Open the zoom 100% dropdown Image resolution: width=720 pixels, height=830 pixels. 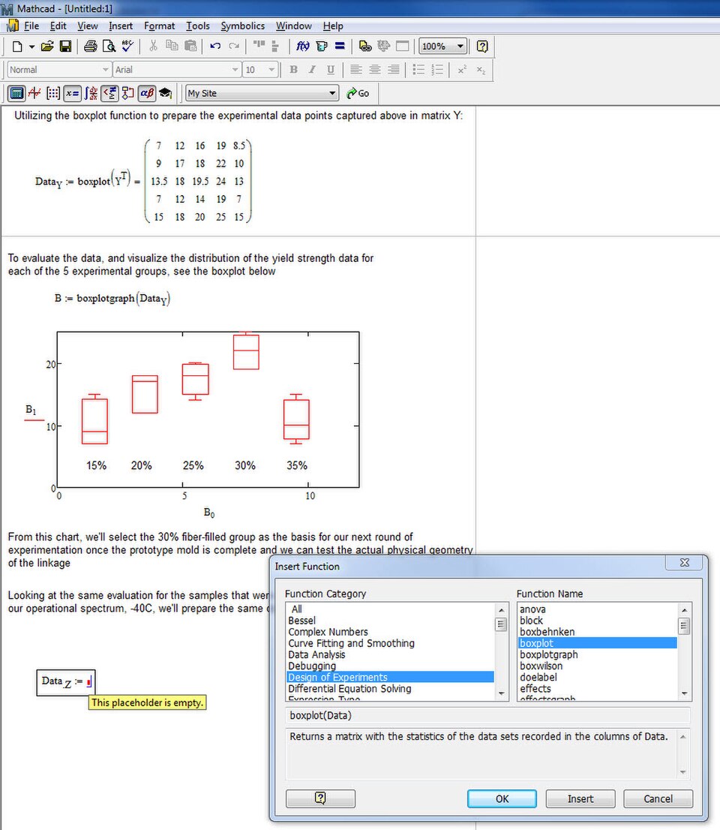click(460, 47)
